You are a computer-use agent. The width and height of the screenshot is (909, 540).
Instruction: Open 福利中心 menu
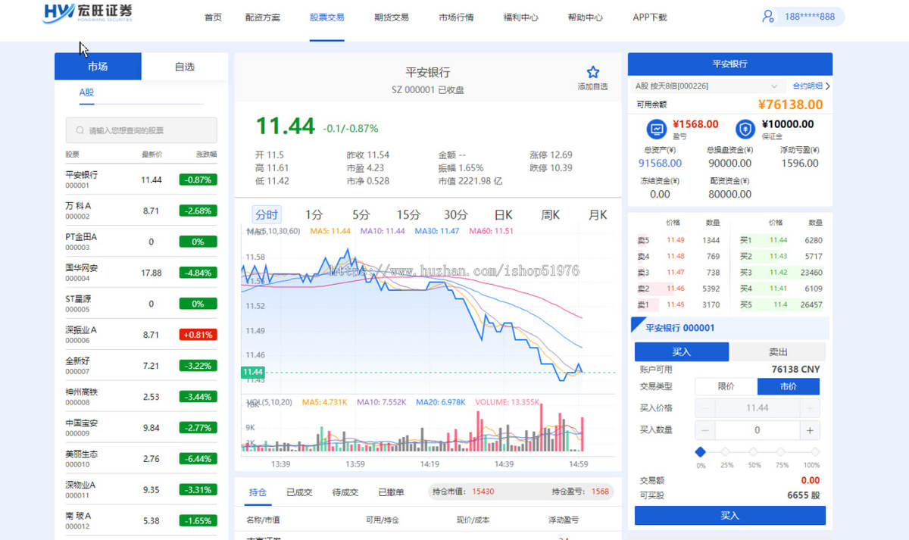521,17
